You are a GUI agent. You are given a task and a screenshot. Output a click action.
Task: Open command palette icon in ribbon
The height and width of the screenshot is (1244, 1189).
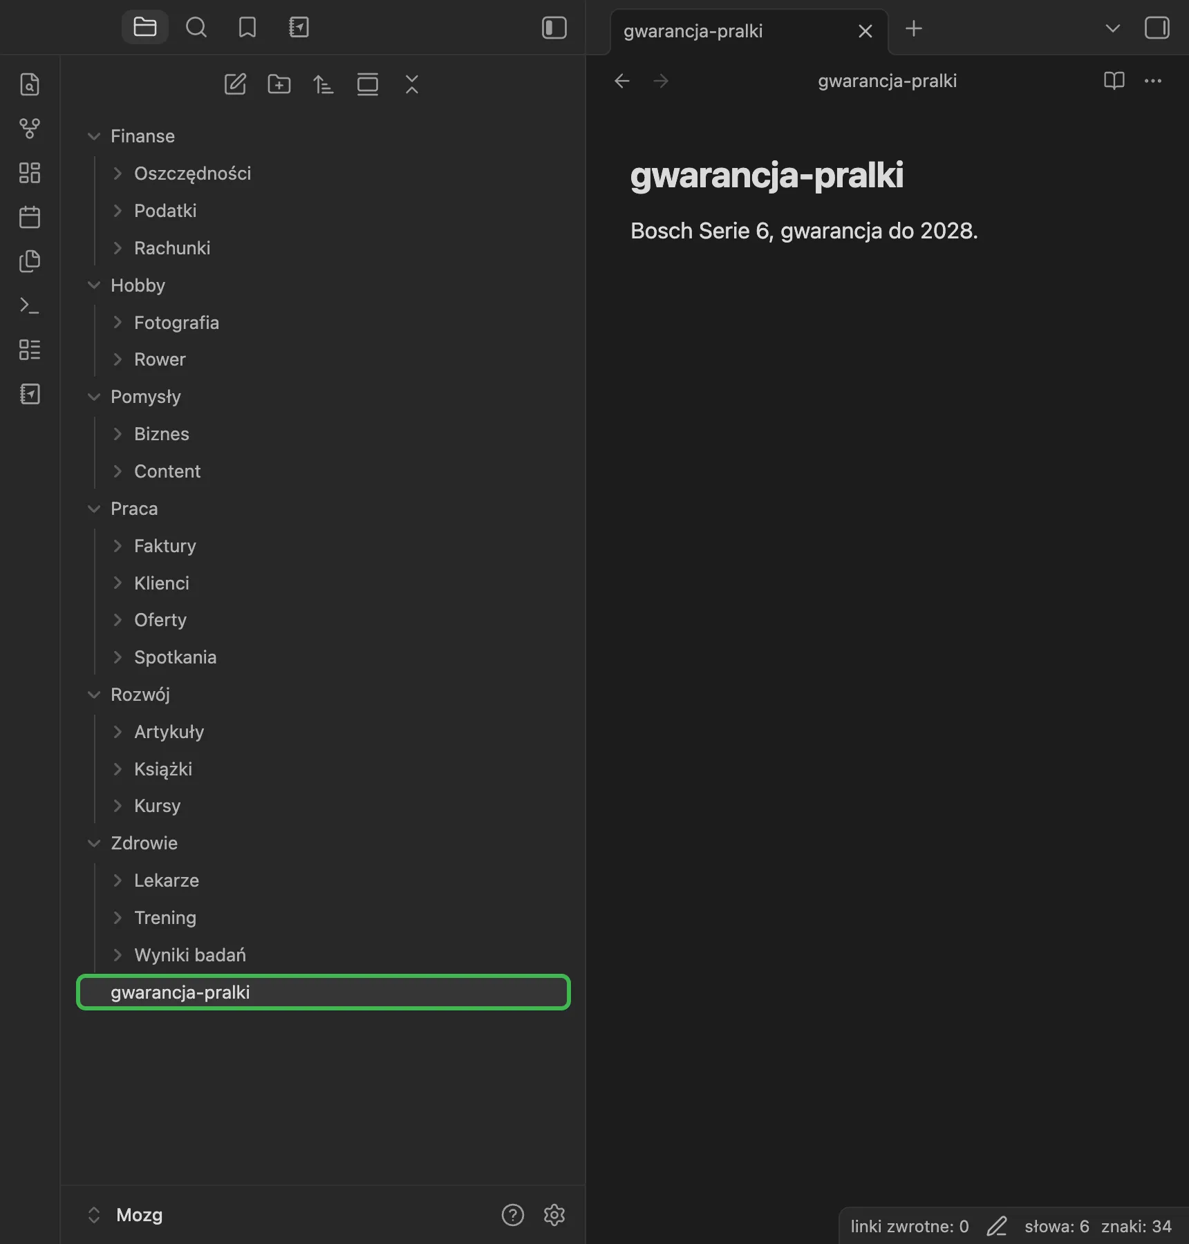pos(30,305)
